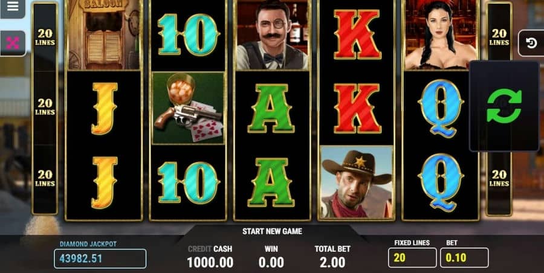Select the saloon doors symbol
Viewport: 544px width, 273px height.
[x=104, y=34]
